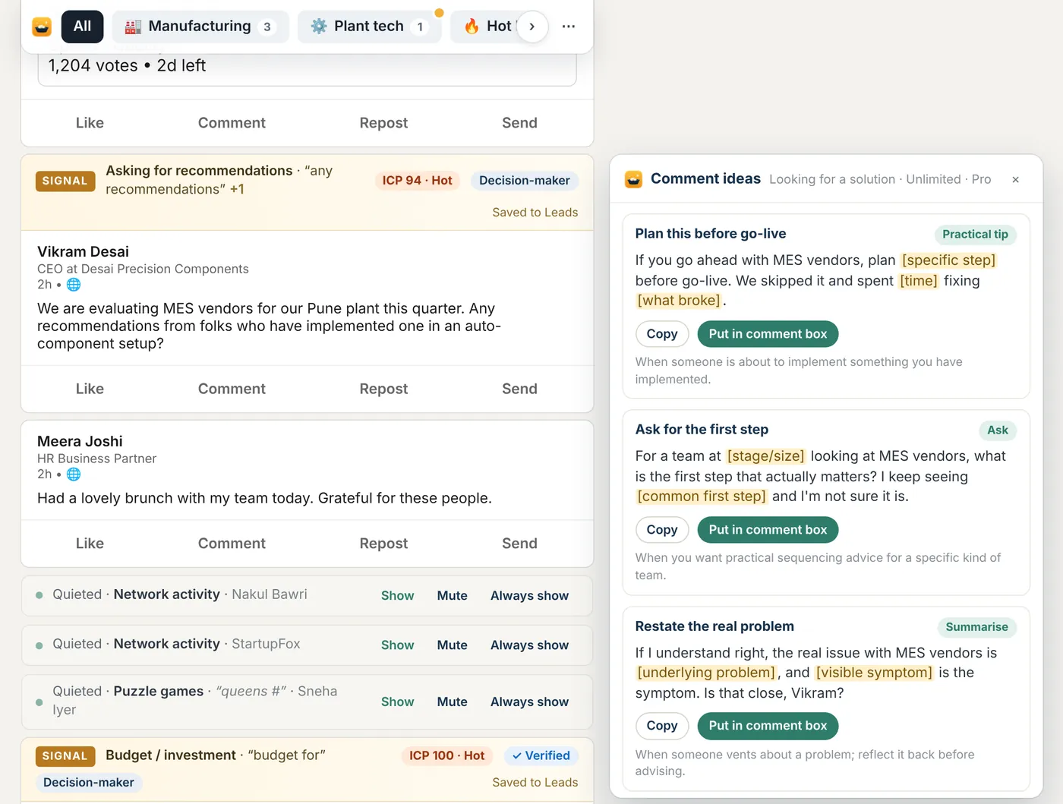Click the Comment ideas panel logo icon

[633, 179]
